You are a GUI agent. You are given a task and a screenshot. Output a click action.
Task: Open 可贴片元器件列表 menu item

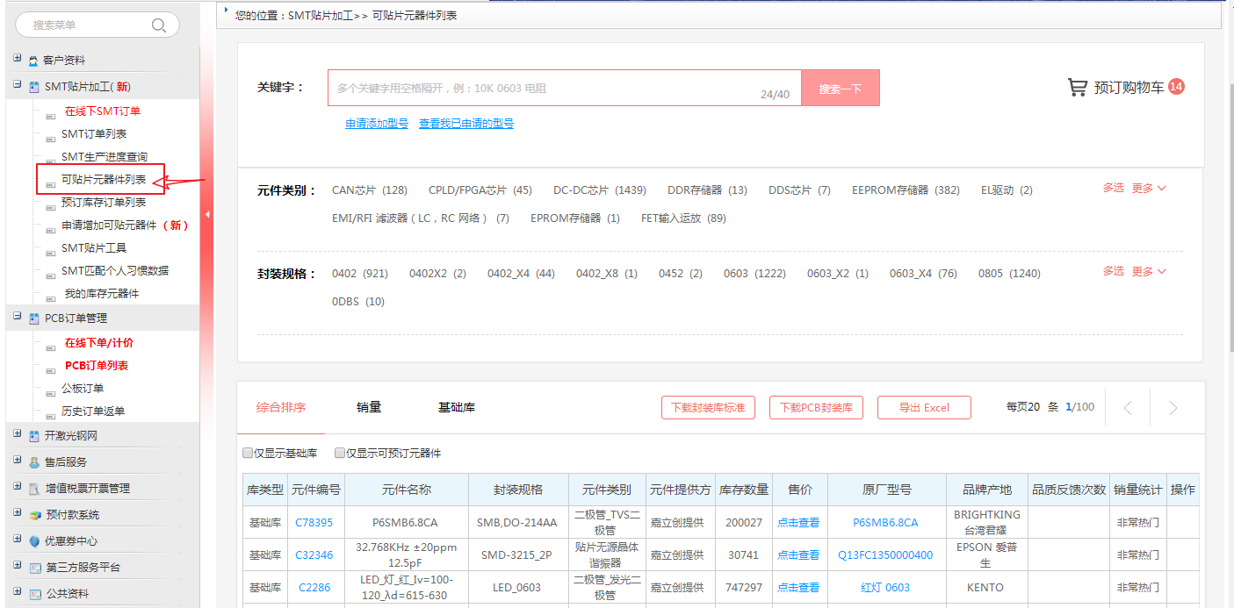pyautogui.click(x=104, y=180)
